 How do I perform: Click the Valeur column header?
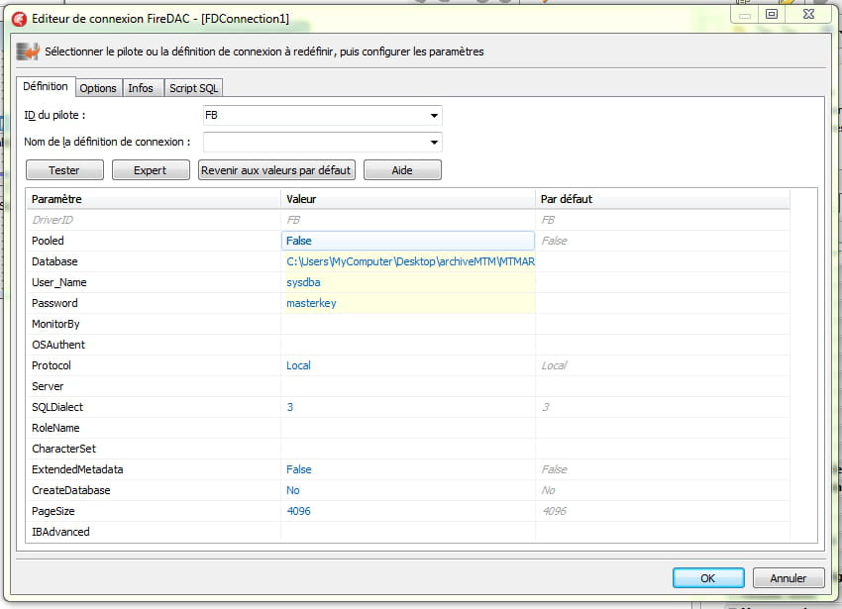[407, 199]
